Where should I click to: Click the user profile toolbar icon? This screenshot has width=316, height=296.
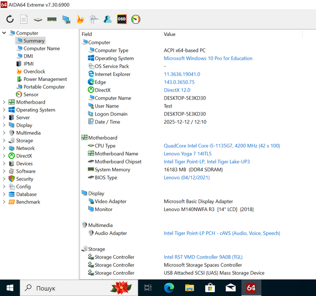coord(107,19)
